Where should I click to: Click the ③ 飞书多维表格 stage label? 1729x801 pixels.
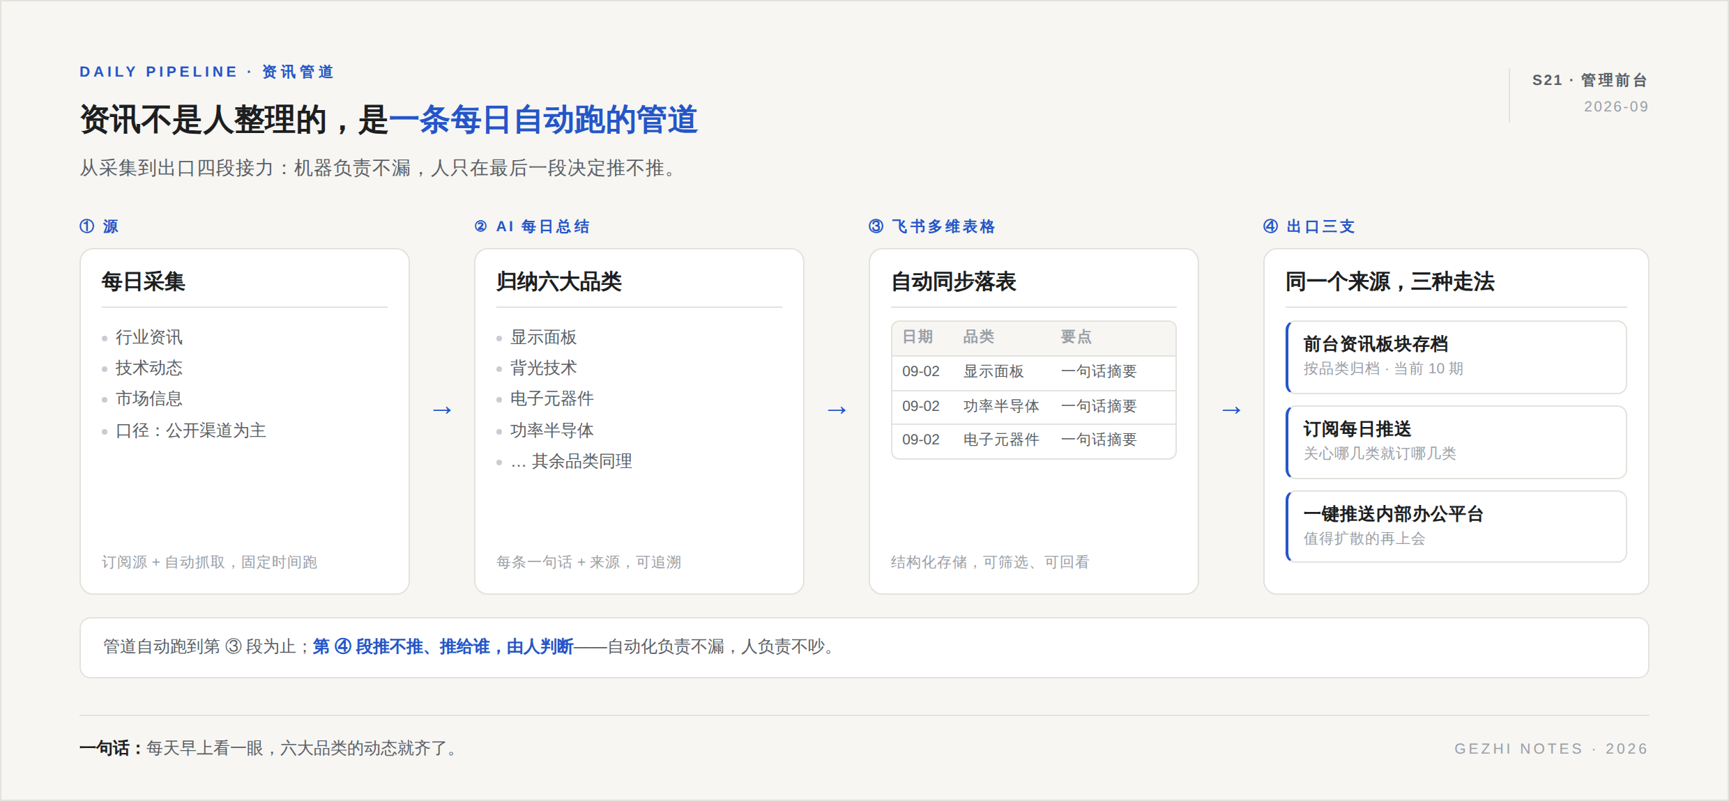[932, 226]
